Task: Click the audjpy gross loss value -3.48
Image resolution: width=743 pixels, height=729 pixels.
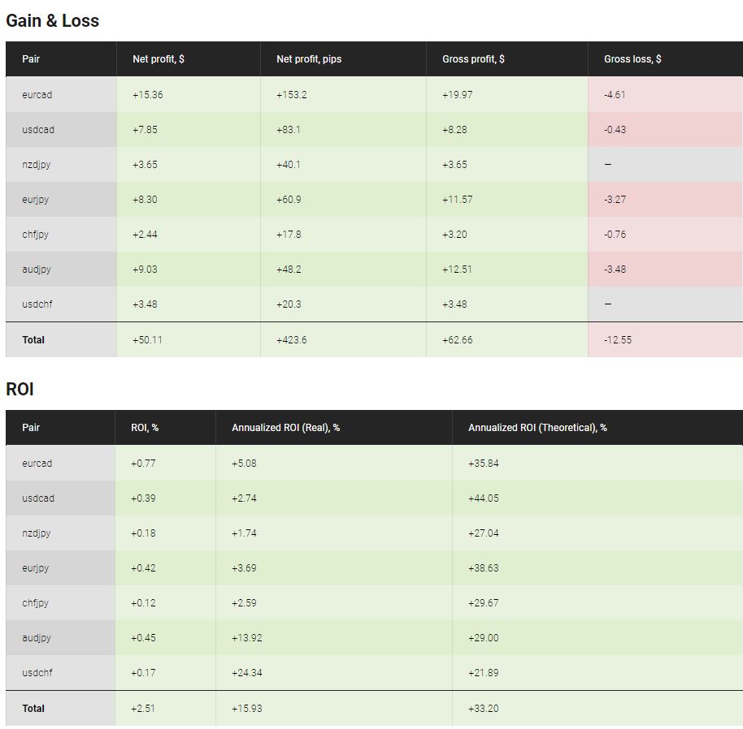Action: pyautogui.click(x=615, y=269)
